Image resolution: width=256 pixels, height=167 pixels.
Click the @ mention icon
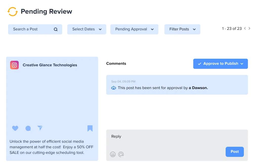121,154
